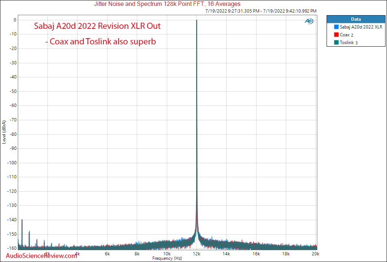Click the 'Level (dBrA)' vertical axis title
The image size is (387, 262).
4,132
